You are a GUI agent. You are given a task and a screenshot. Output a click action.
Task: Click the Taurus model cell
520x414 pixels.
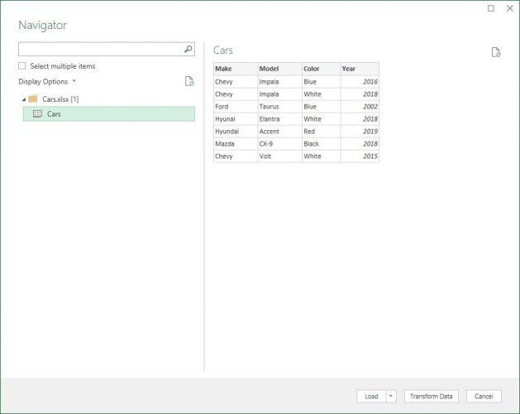[280, 107]
